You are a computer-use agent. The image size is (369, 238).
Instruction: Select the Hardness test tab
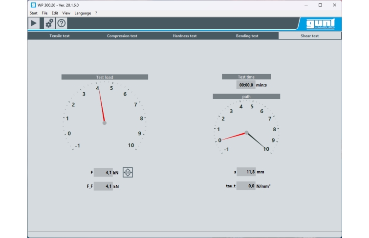click(x=185, y=36)
